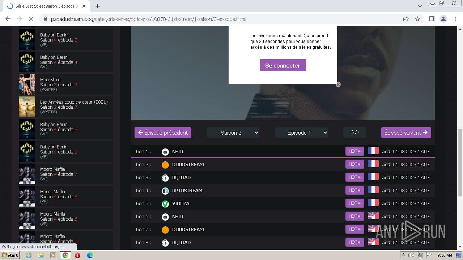
Task: Click the DOODSTREAM orange icon in Lien 2
Action: (165, 165)
